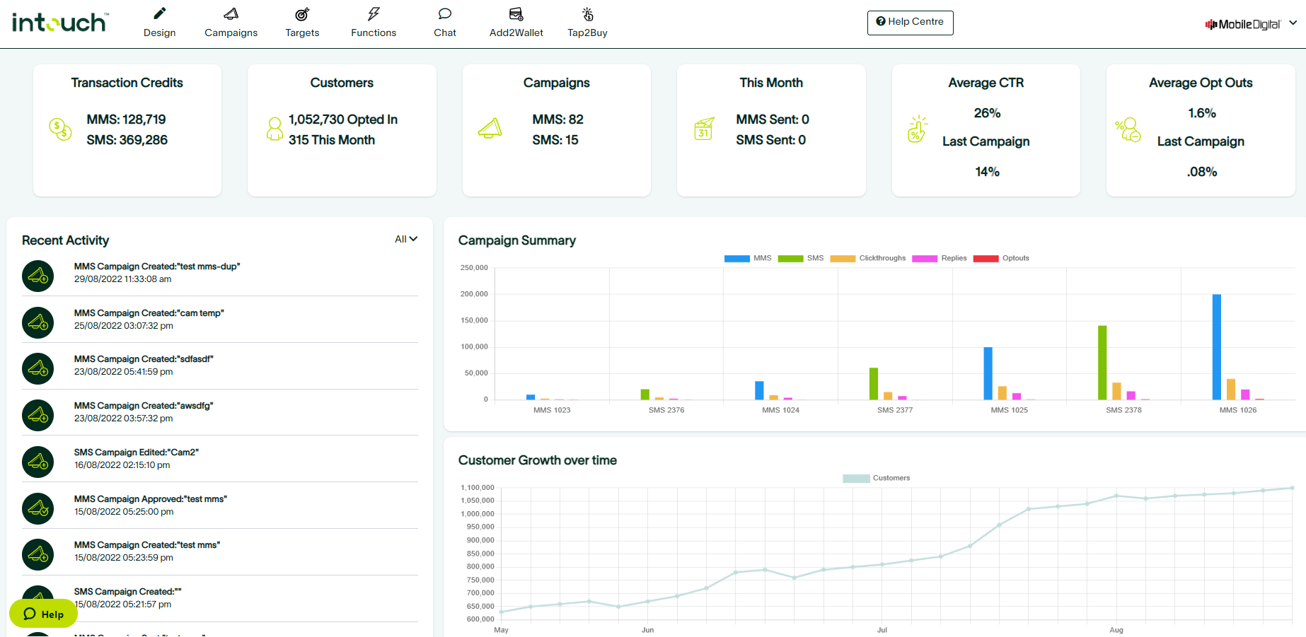Viewport: 1306px width, 637px height.
Task: Click the blue MMS 1025 bar
Action: [x=988, y=373]
